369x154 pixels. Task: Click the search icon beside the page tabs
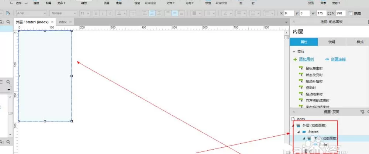[x=8, y=22]
